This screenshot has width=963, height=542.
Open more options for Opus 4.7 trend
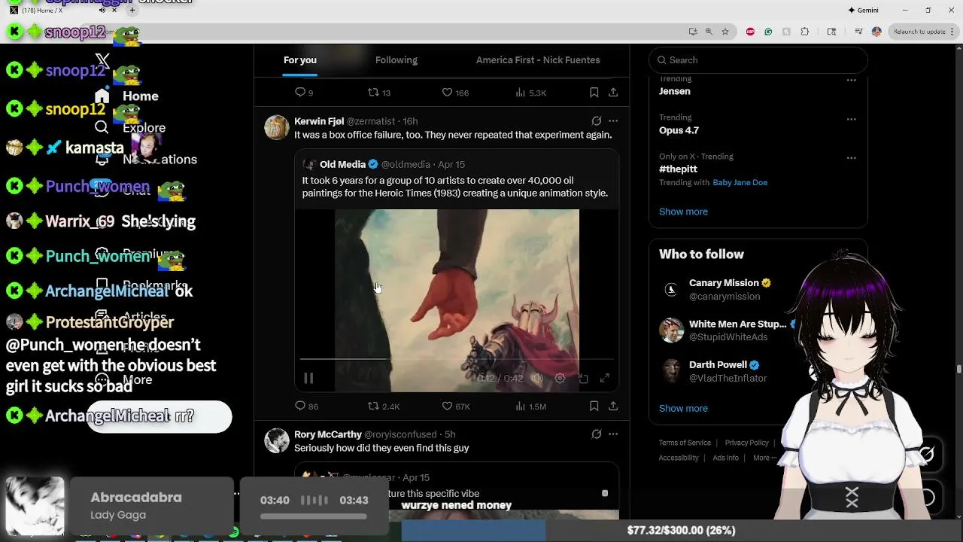[x=851, y=119]
